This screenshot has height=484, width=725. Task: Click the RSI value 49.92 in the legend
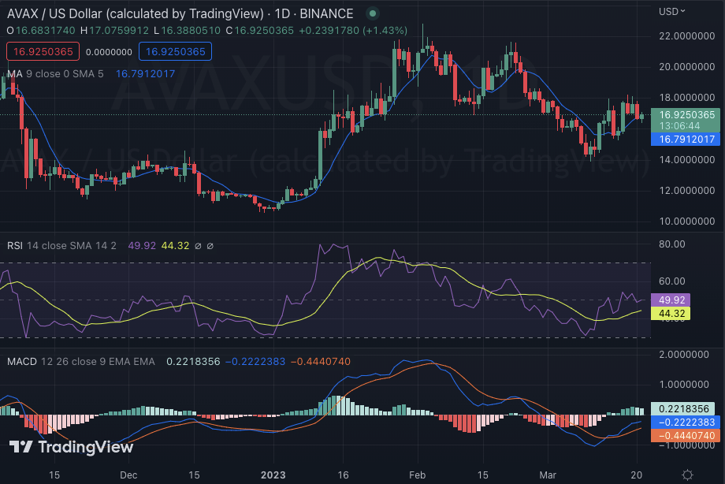[x=142, y=246]
